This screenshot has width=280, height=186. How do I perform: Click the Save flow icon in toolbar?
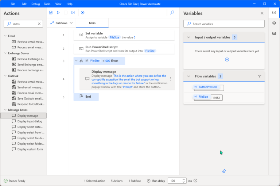pyautogui.click(x=51, y=12)
